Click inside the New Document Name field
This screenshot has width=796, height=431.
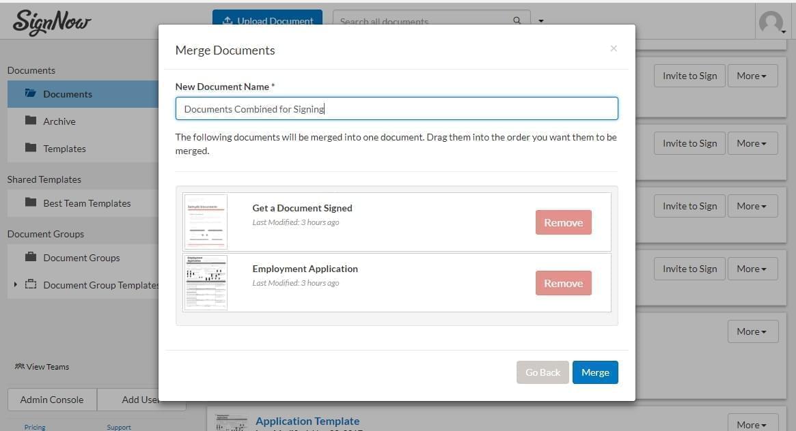point(396,108)
